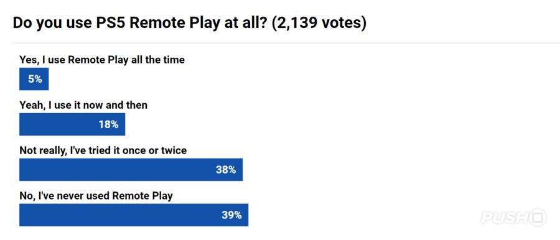
Task: Click the 39% percentage label
Action: click(231, 215)
